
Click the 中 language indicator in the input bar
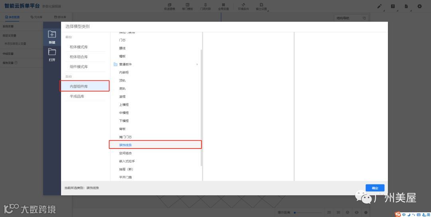click(404, 215)
